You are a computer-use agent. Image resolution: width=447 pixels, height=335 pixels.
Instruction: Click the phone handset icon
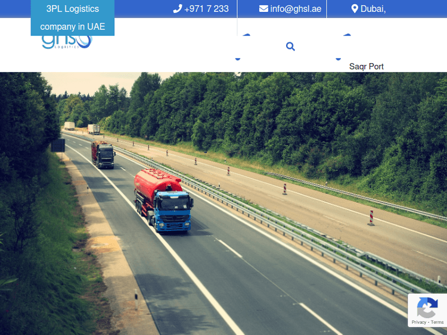177,9
